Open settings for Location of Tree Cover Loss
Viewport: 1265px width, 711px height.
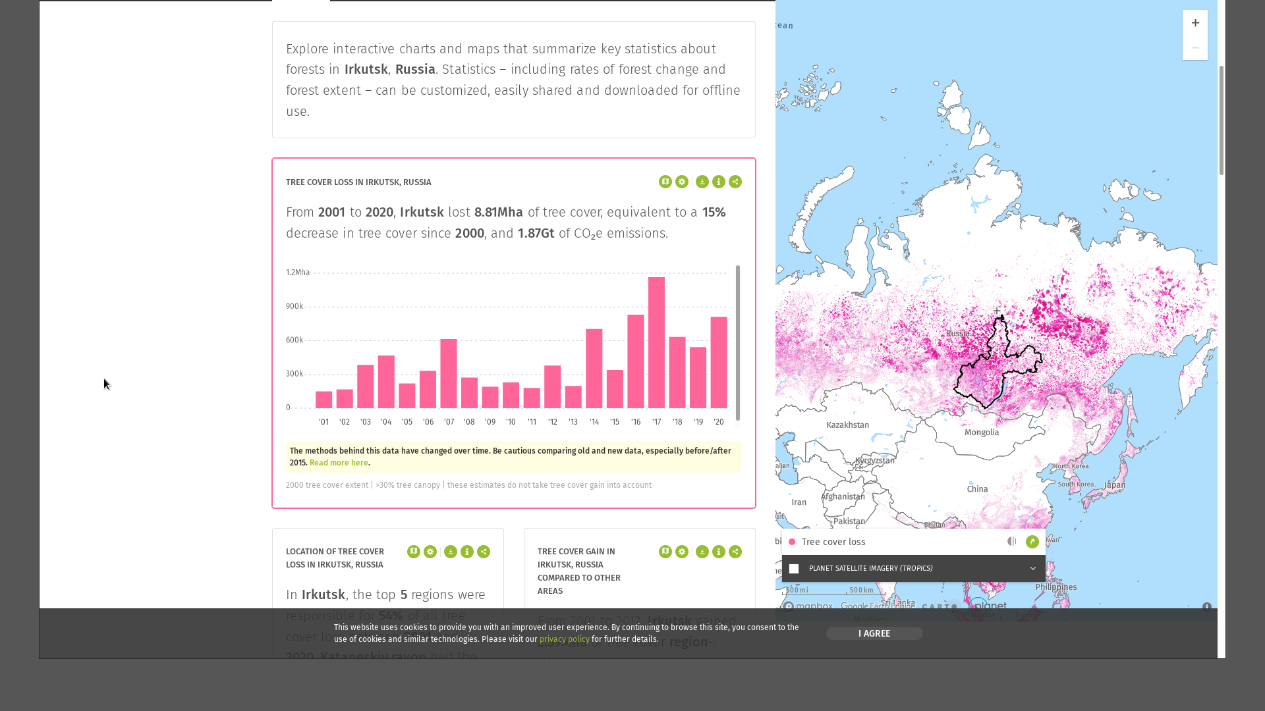tap(430, 552)
